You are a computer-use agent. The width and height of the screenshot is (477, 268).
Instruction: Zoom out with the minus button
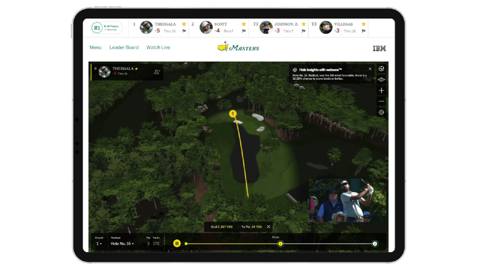(x=381, y=101)
